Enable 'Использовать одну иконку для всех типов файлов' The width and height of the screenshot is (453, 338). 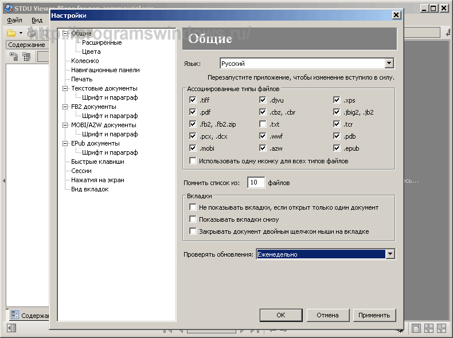193,161
